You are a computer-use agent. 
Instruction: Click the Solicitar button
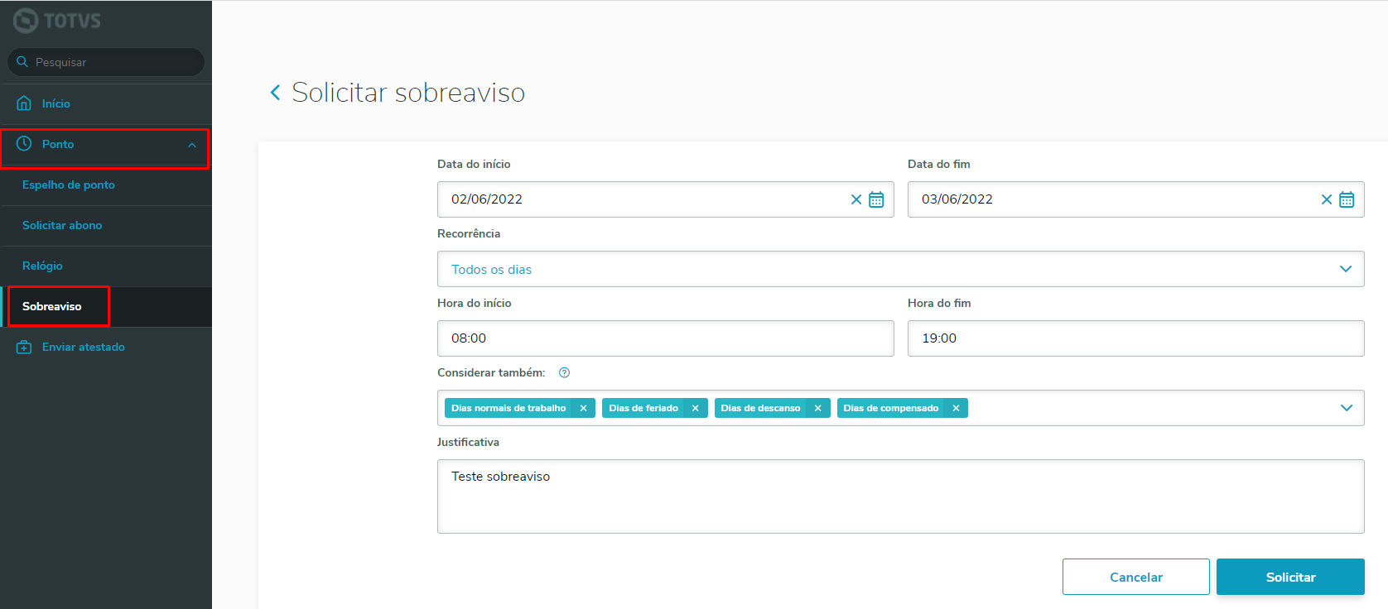click(1290, 577)
